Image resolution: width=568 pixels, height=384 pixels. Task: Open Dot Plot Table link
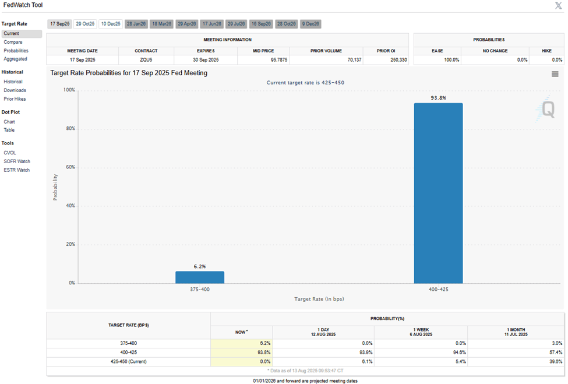pyautogui.click(x=9, y=130)
